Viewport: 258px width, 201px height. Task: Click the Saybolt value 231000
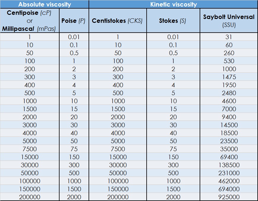point(229,173)
